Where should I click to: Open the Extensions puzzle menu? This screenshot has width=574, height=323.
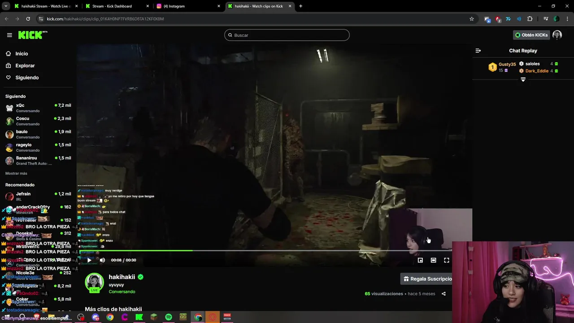[530, 19]
